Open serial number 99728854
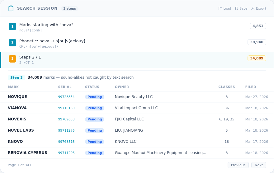The image size is (274, 173). 66,97
